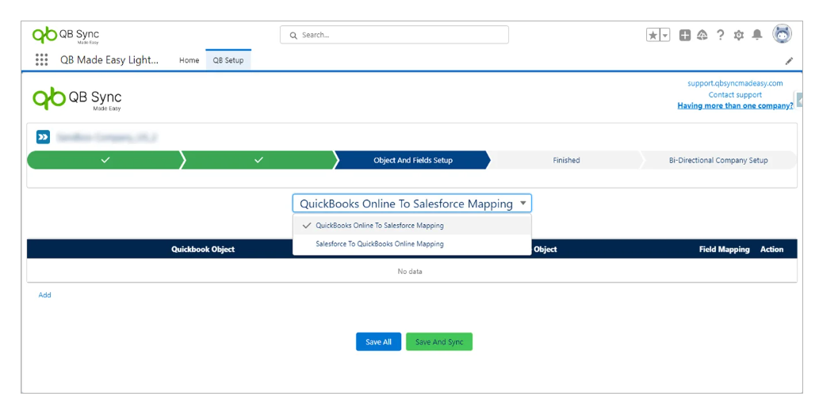The width and height of the screenshot is (819, 415).
Task: Click the favorites star icon
Action: click(653, 35)
